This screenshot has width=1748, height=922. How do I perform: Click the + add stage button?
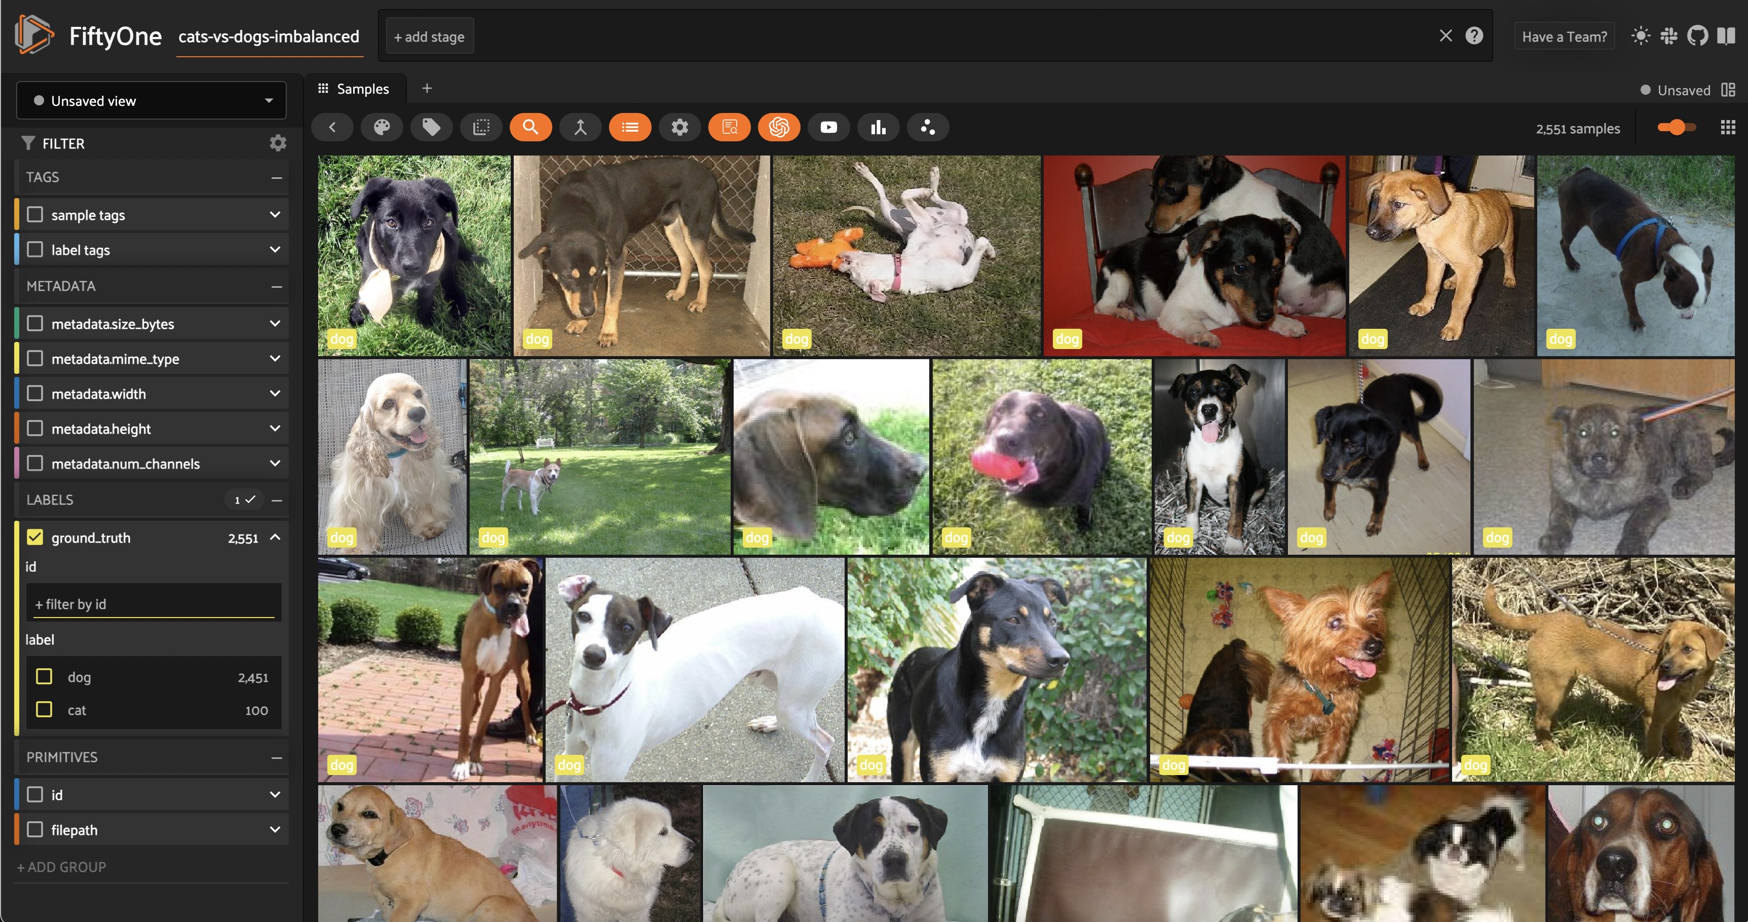pos(430,36)
